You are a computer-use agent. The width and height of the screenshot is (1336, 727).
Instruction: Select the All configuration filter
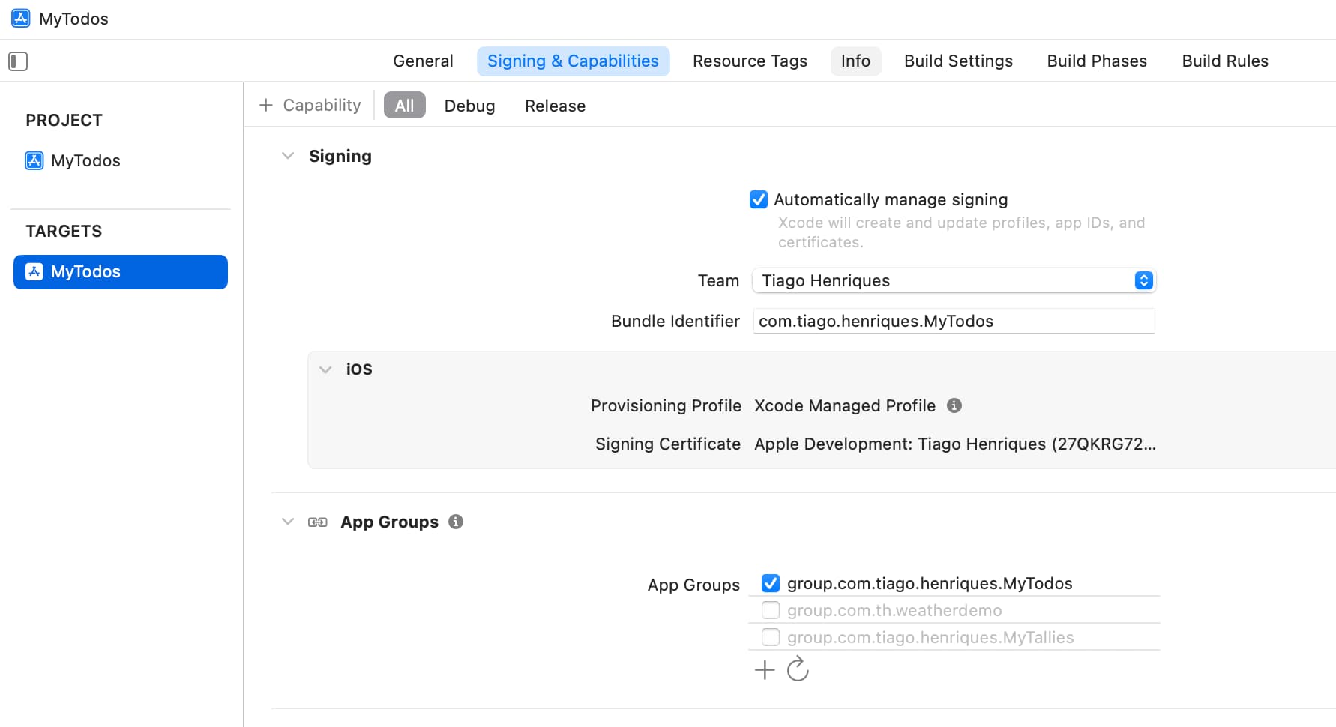(405, 106)
